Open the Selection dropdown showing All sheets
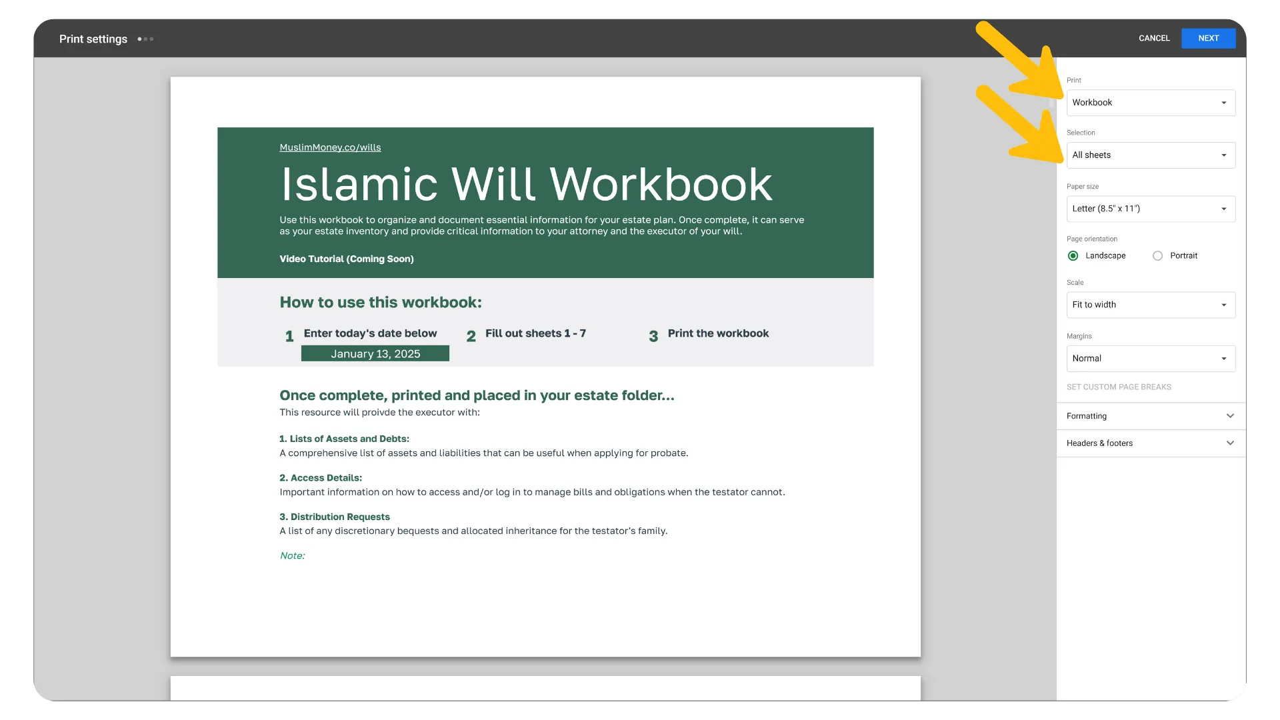1280x720 pixels. point(1151,155)
